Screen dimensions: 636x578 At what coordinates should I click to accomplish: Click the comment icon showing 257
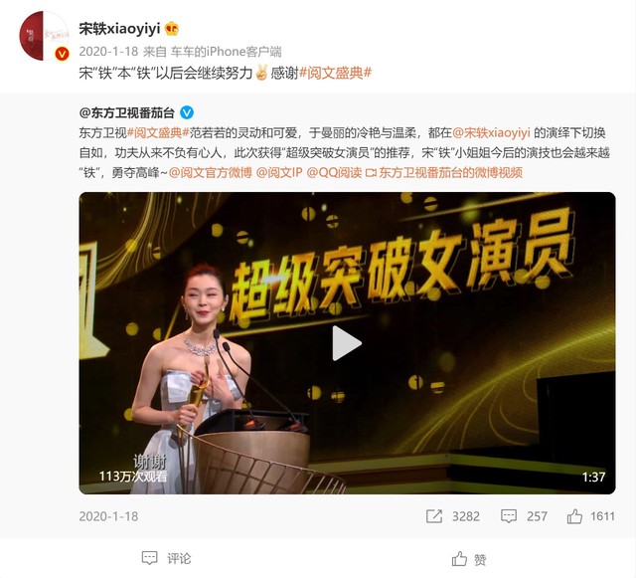(x=508, y=516)
